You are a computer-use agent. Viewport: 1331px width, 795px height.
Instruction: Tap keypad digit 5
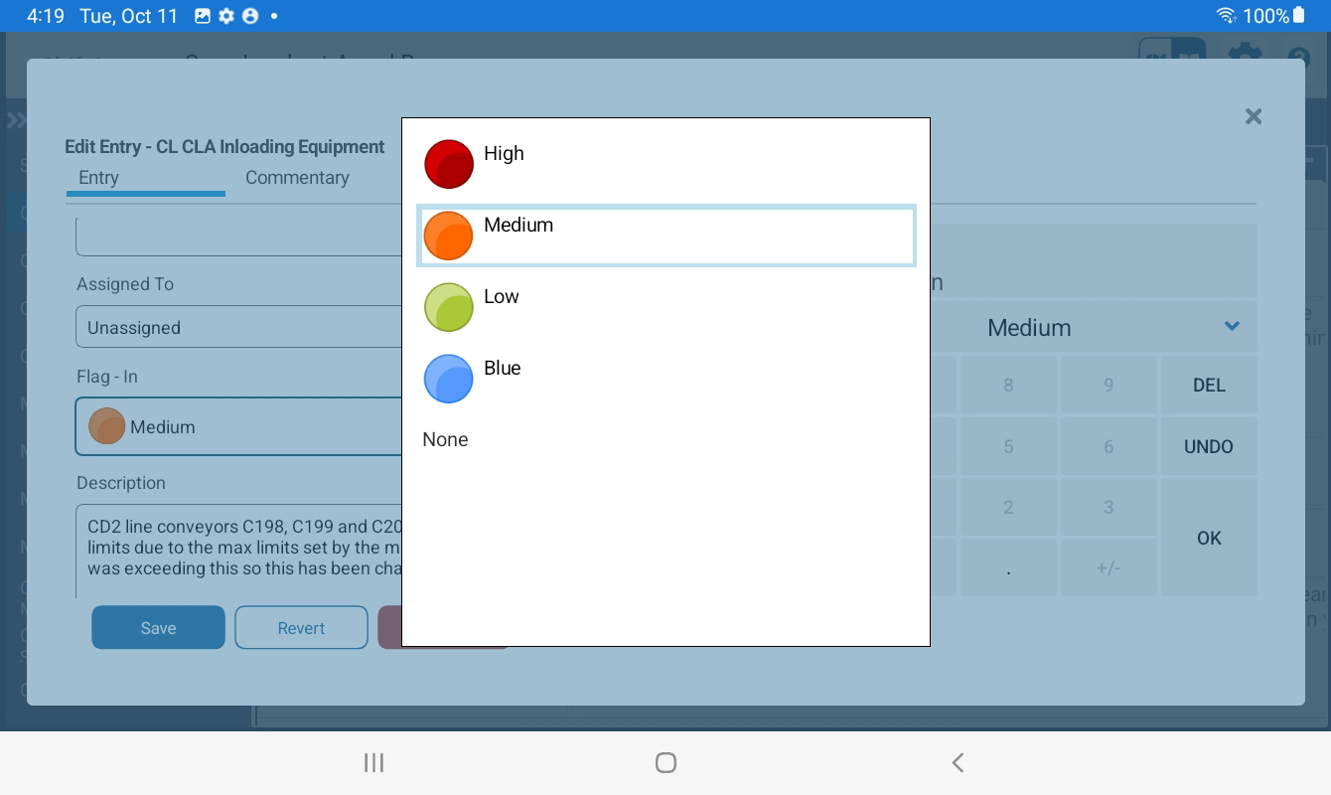(x=1008, y=446)
